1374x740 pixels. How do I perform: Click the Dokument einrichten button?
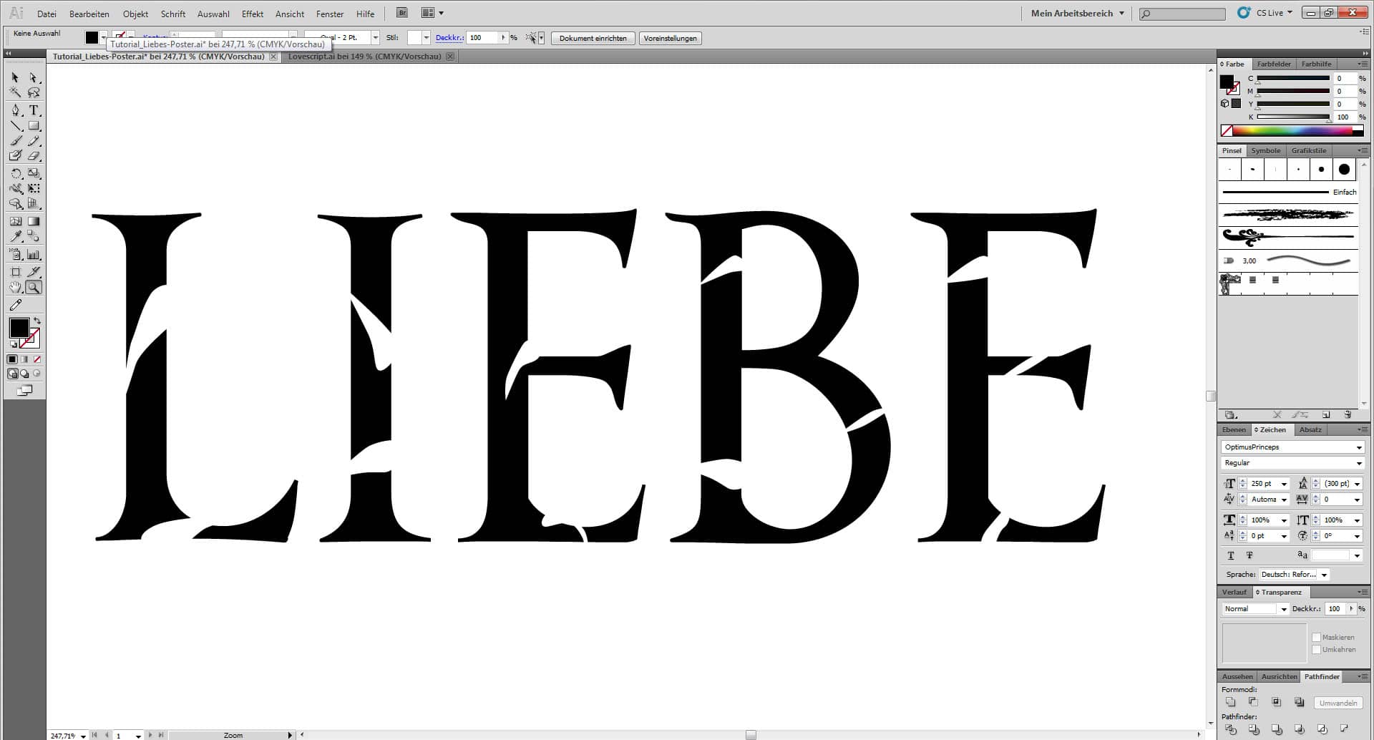tap(593, 38)
